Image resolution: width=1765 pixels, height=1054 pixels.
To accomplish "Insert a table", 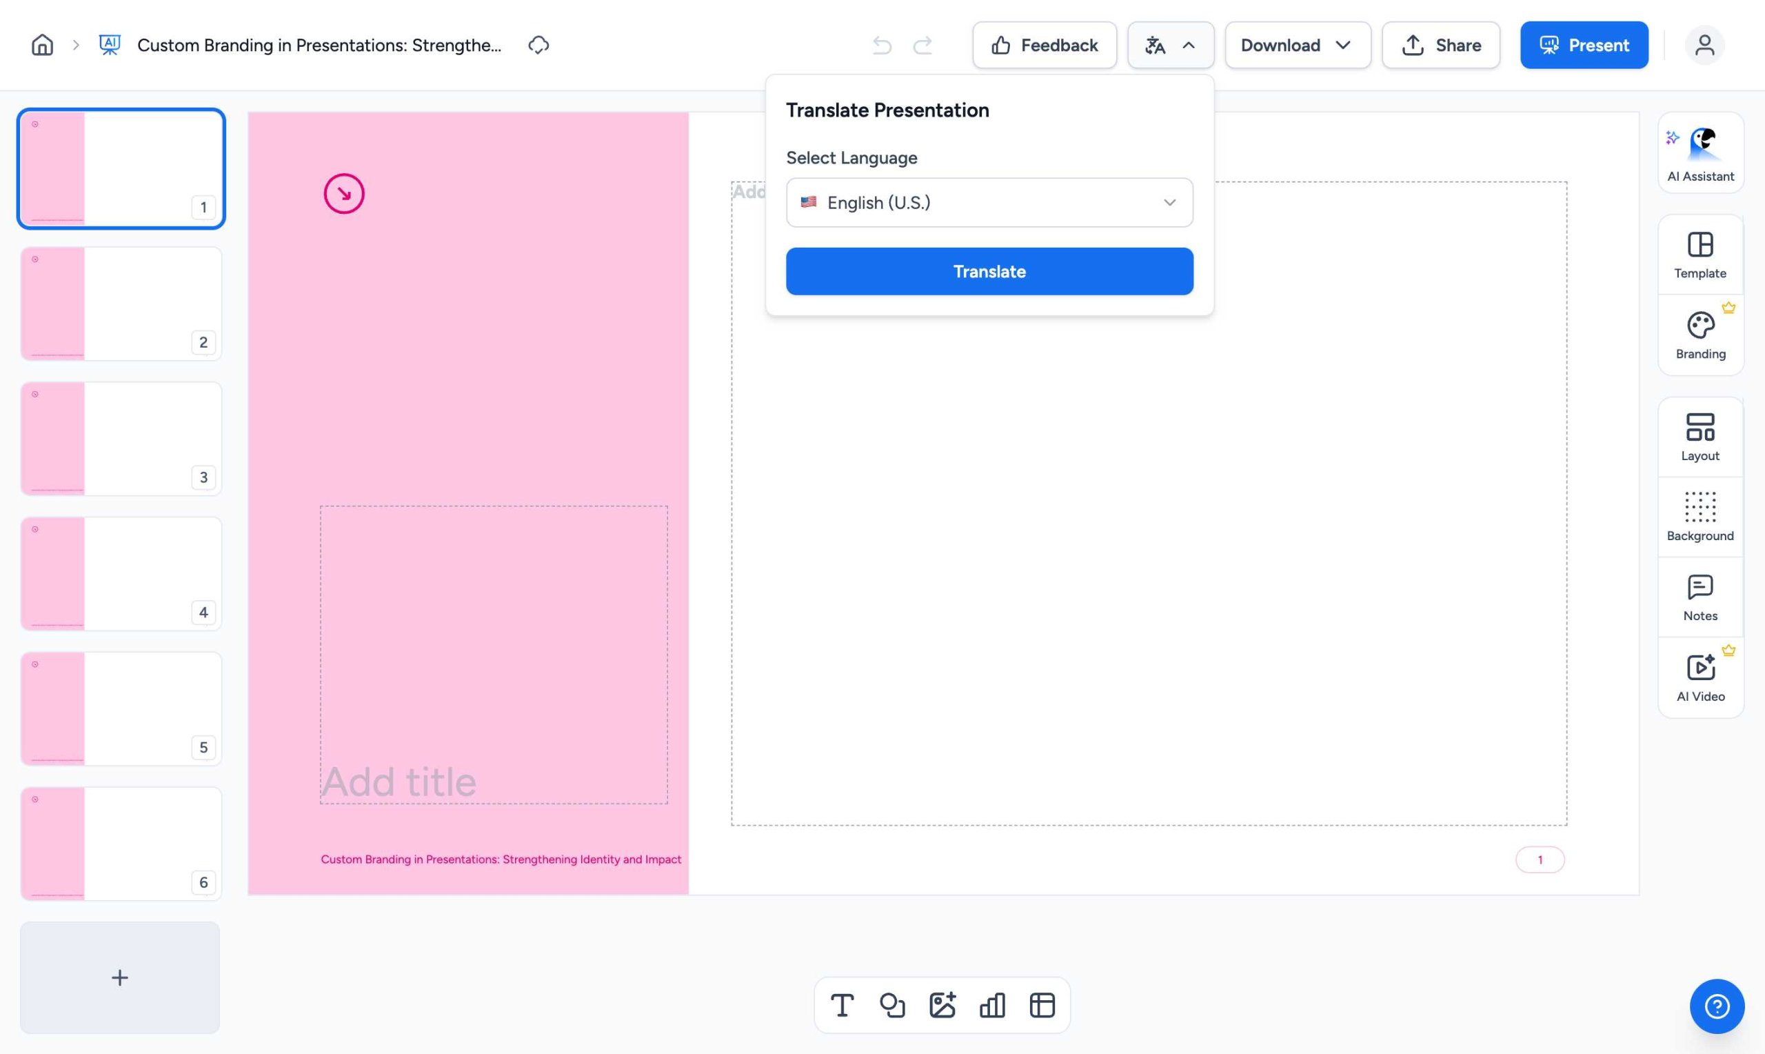I will click(1042, 1005).
